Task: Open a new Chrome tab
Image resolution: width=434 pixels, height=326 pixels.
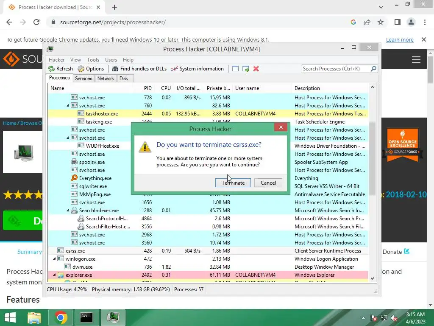Action: point(114,7)
